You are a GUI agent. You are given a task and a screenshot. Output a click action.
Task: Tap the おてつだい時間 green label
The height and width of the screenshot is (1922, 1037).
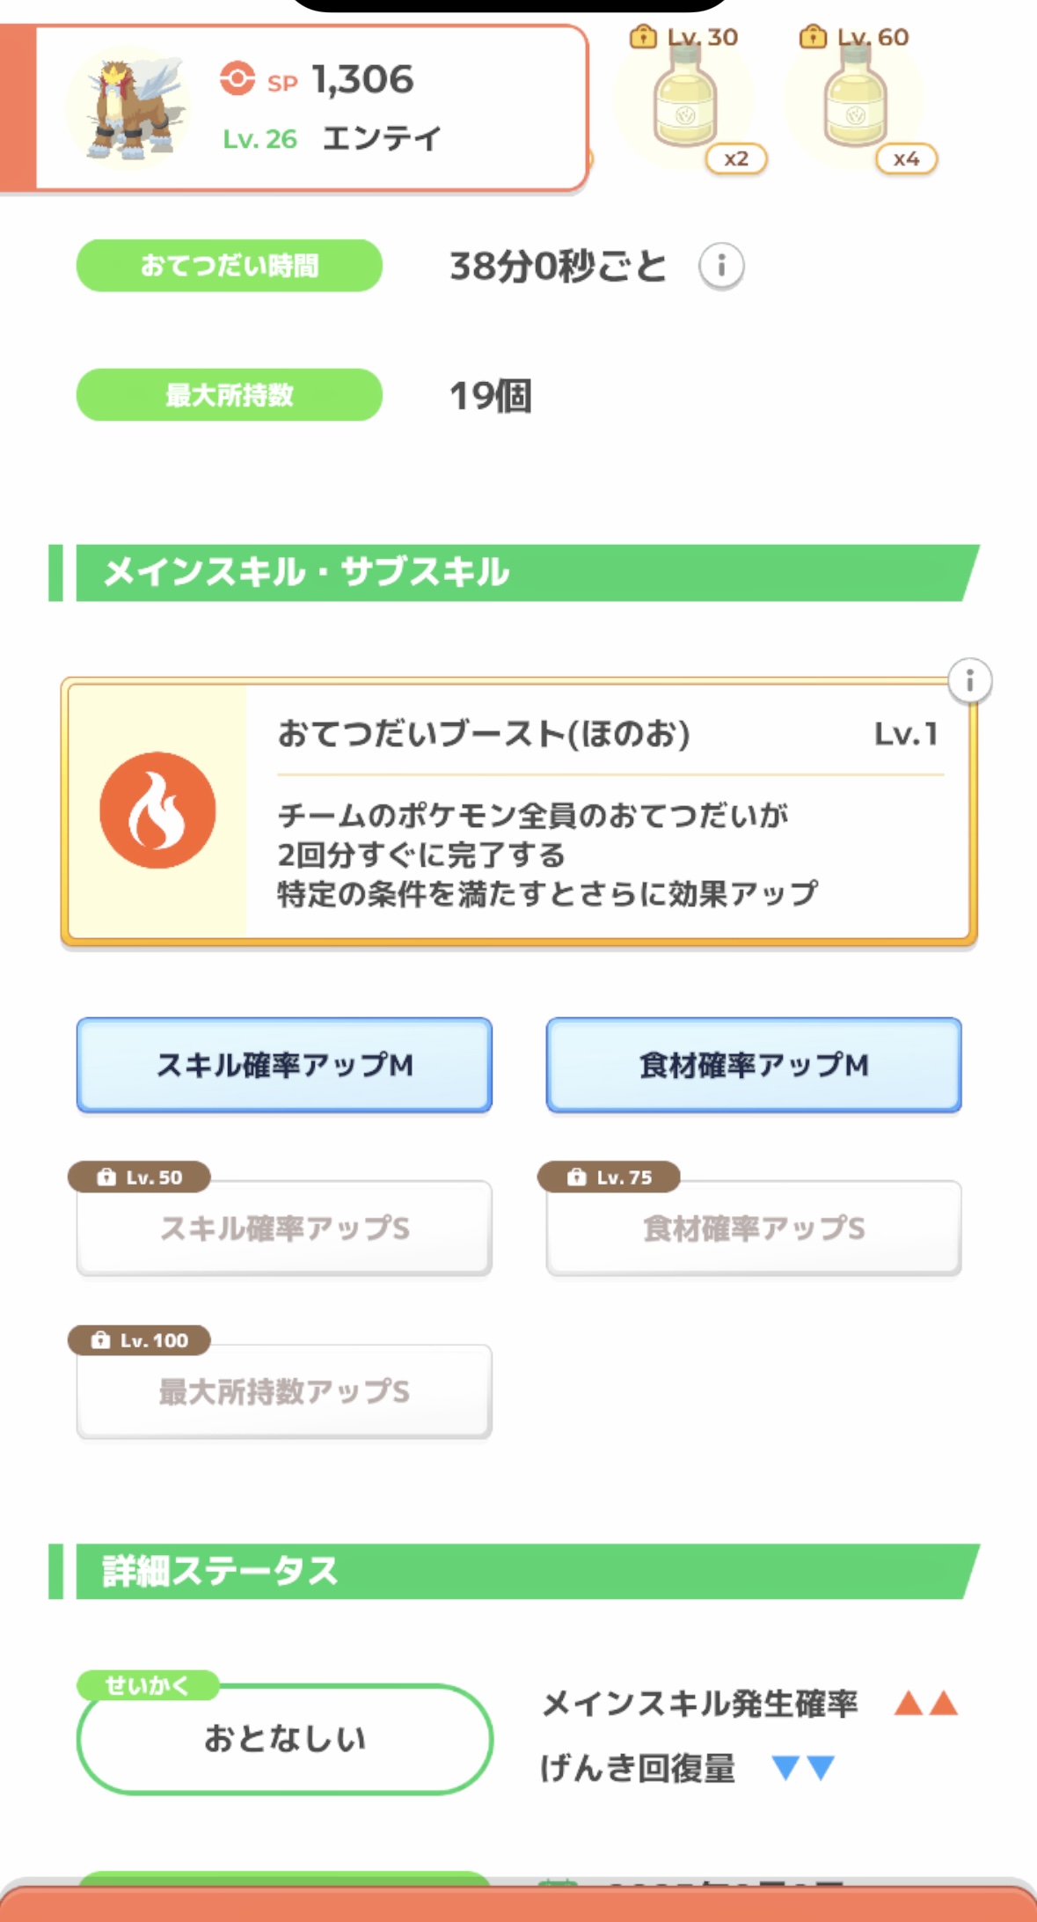(x=230, y=266)
